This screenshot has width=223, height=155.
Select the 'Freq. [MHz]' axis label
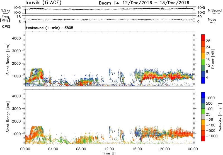(5, 19)
